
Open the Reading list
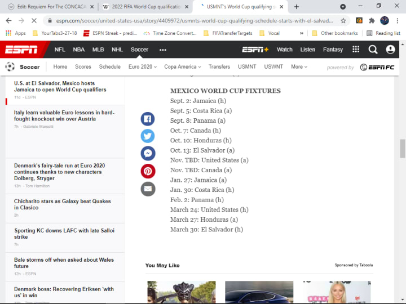(383, 33)
